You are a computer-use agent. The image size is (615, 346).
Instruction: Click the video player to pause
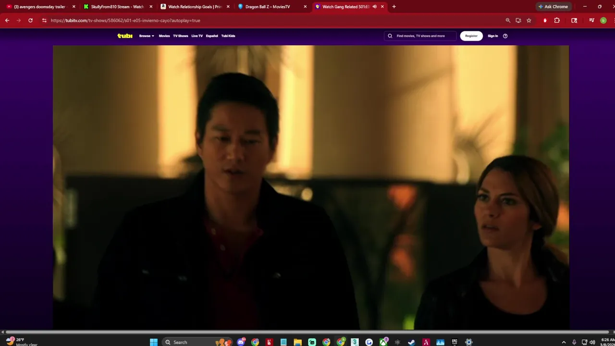tap(311, 187)
